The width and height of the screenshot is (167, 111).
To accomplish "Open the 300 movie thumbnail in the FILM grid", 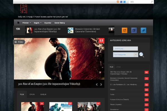I will pos(33,107).
